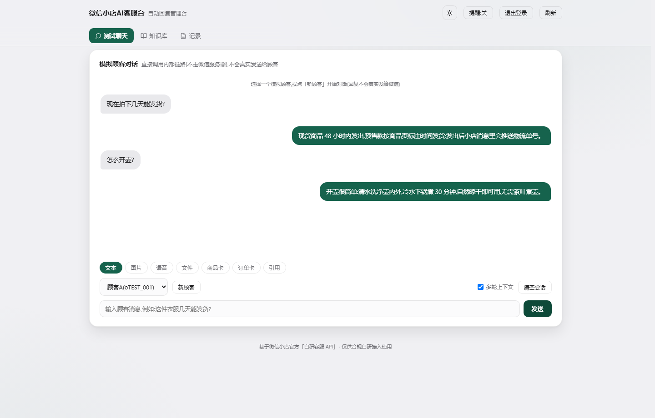Image resolution: width=655 pixels, height=418 pixels.
Task: Switch to the 测试聊天 tab
Action: pyautogui.click(x=111, y=36)
